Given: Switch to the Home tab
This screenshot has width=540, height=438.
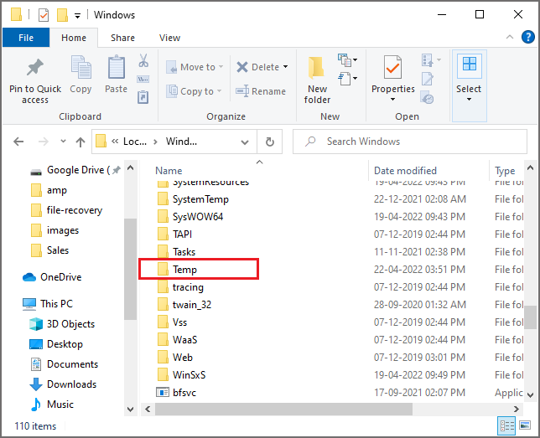Looking at the screenshot, I should point(74,38).
